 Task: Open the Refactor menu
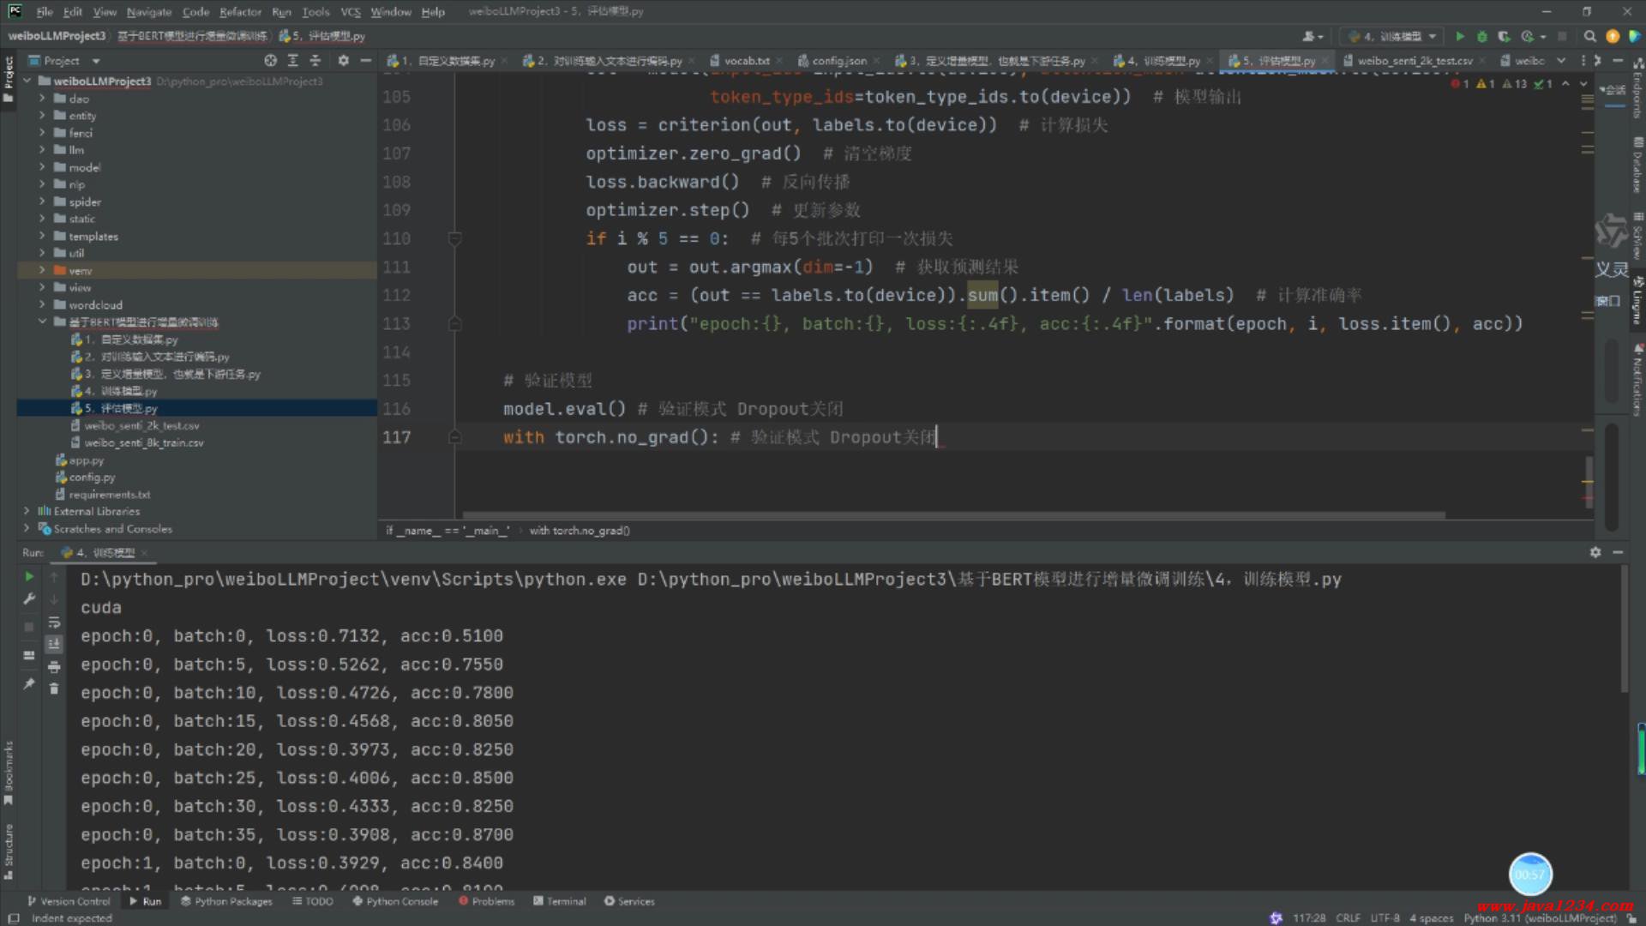coord(239,11)
